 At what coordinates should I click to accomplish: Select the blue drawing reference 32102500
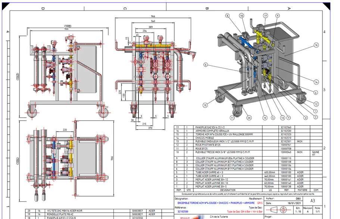pos(183,212)
